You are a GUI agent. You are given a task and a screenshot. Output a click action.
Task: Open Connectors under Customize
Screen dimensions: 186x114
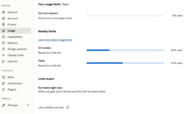16,83
